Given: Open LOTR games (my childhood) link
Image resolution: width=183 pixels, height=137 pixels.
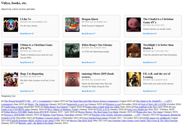Looking at the screenshot, I should (x=156, y=118).
